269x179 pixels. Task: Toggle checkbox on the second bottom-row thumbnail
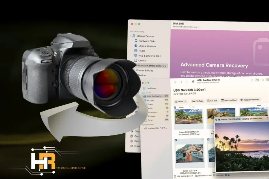[x=208, y=140]
